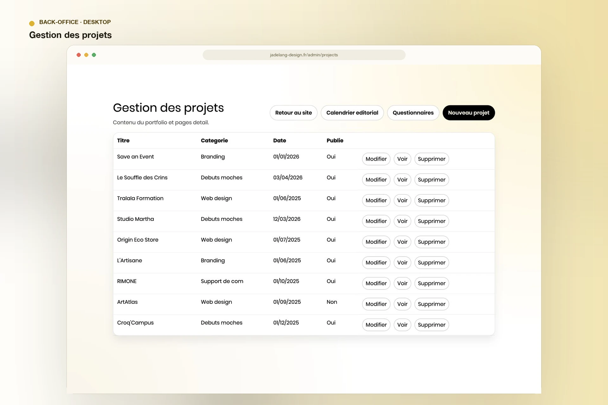Modify the Studio Martha project
Image resolution: width=608 pixels, height=405 pixels.
376,221
